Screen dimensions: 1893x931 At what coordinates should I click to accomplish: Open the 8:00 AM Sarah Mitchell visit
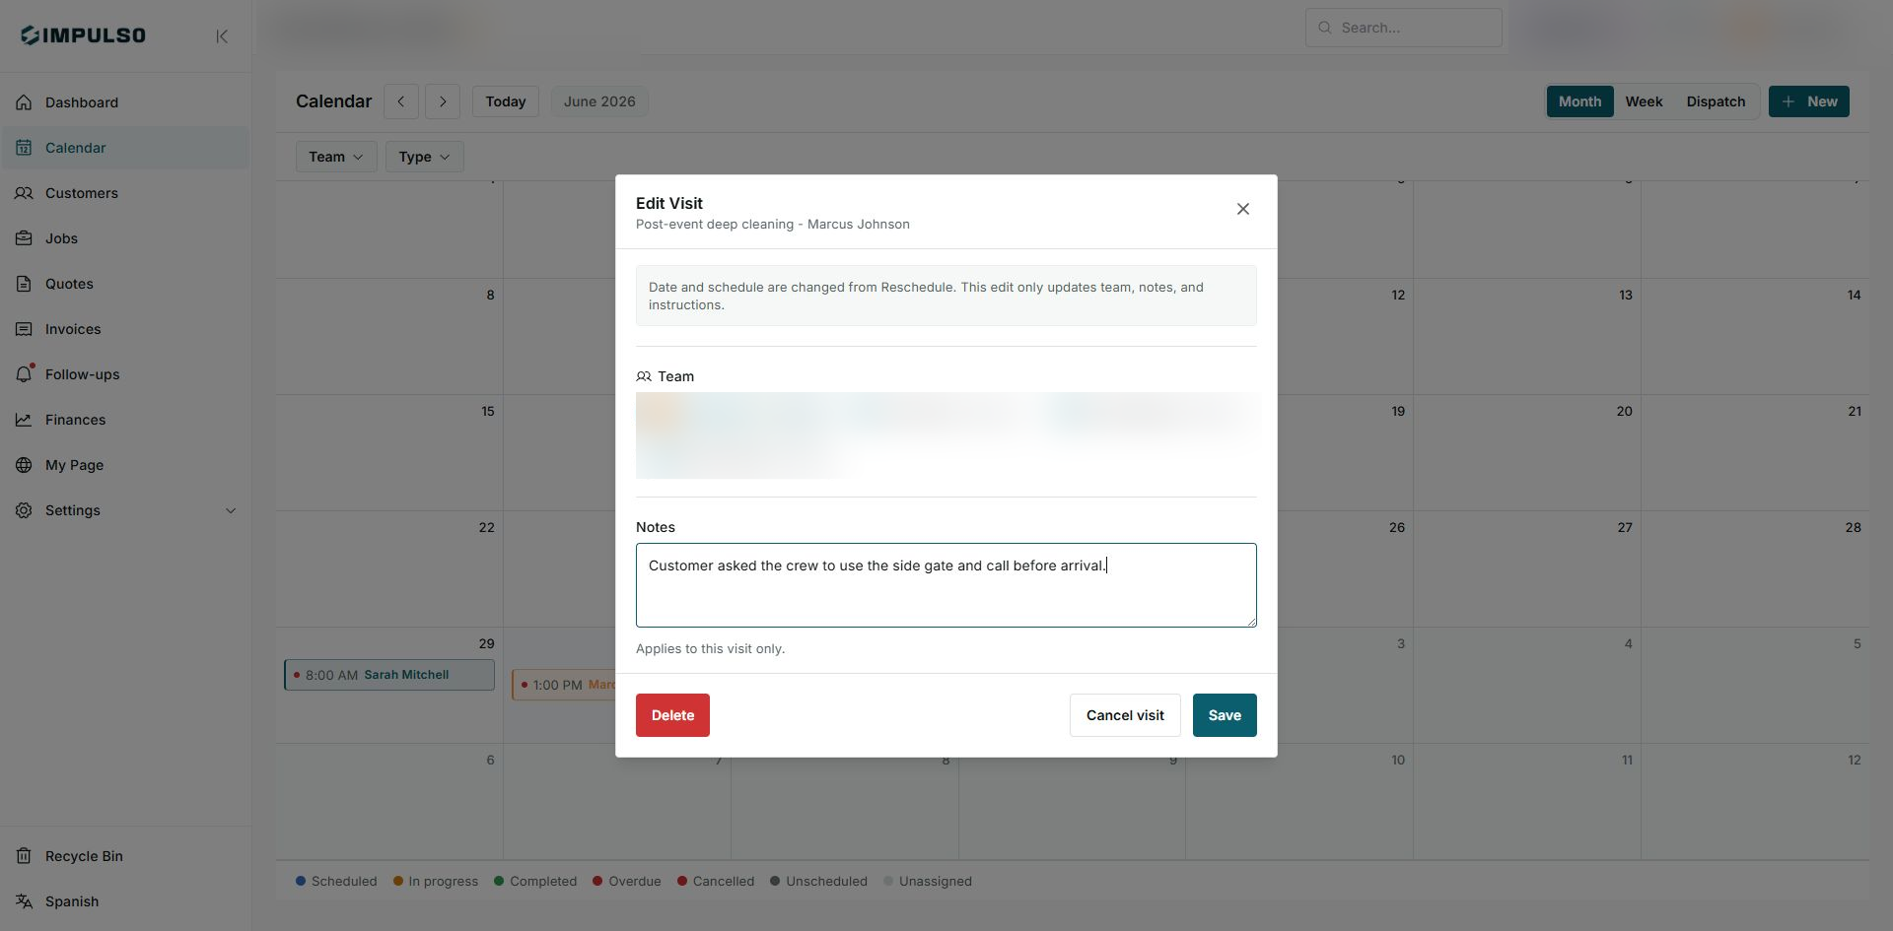click(x=389, y=675)
